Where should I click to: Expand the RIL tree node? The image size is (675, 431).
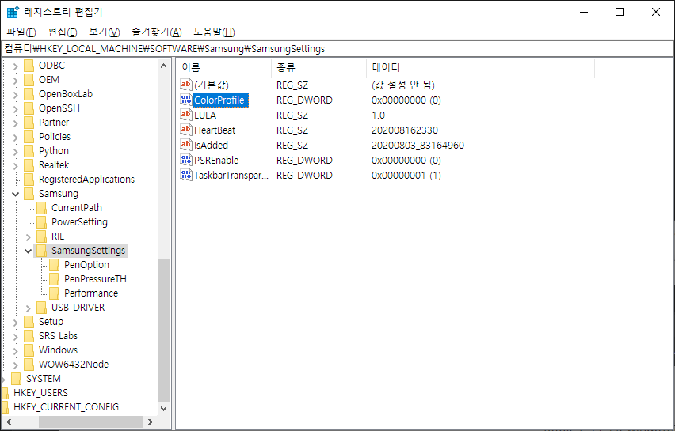click(29, 236)
